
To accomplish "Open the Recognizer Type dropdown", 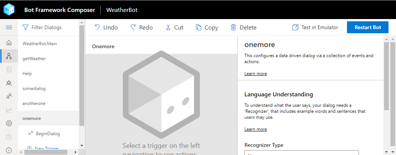I will coord(302,153).
